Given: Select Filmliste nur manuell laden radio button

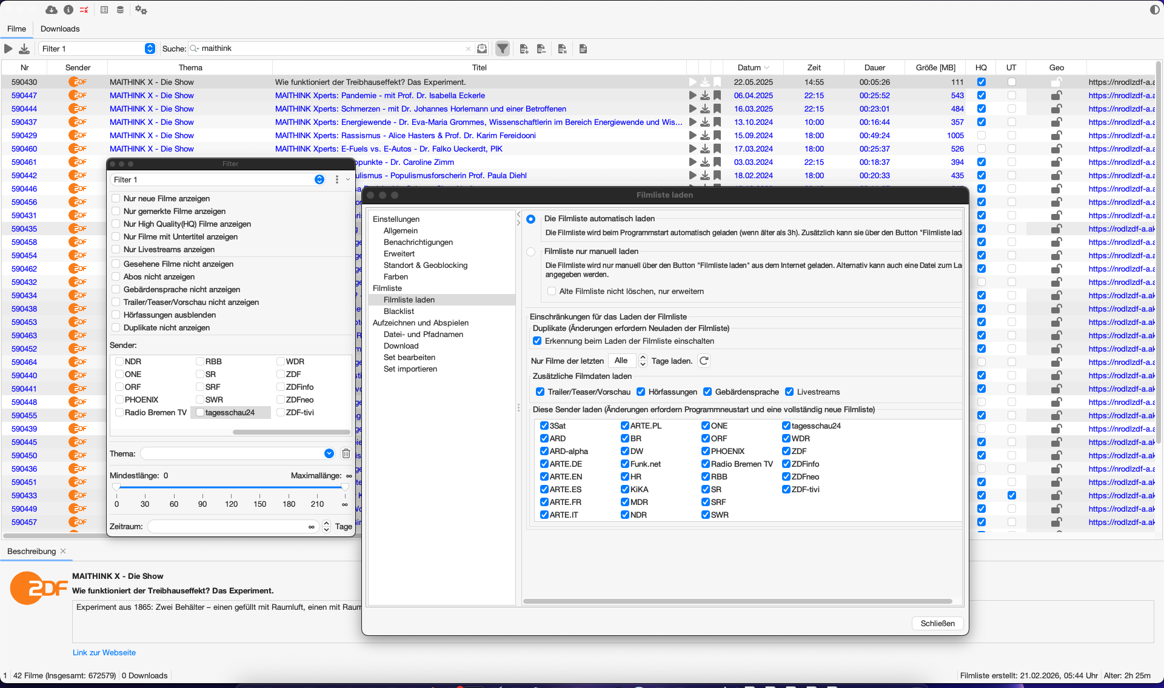Looking at the screenshot, I should pyautogui.click(x=531, y=252).
